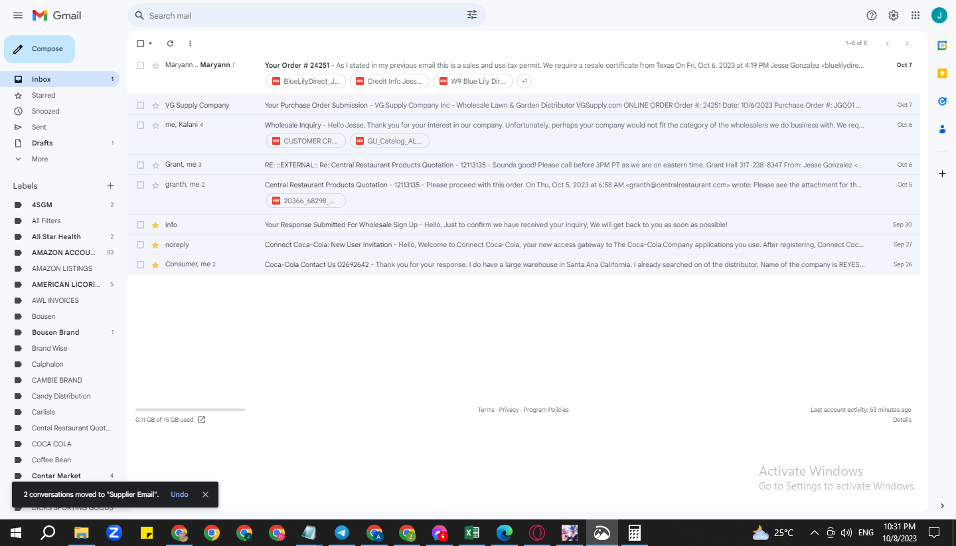The height and width of the screenshot is (546, 956).
Task: Unstar the Wholesale Sign Up email from info
Action: [155, 225]
